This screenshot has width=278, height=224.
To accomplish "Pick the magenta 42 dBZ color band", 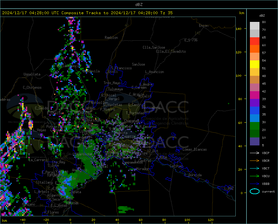I will [x=255, y=95].
